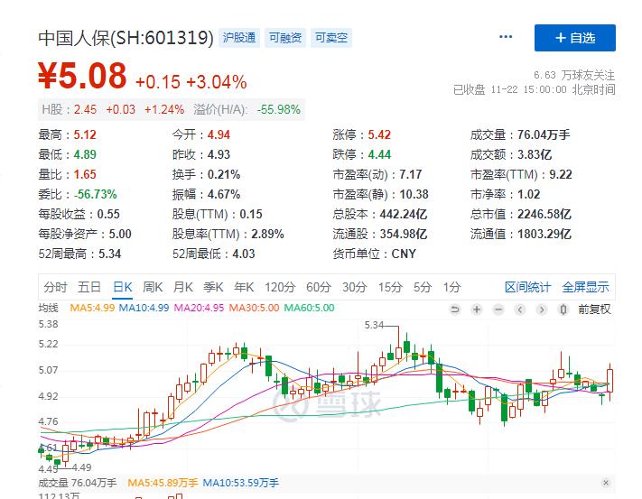This screenshot has height=499, width=642.
Task: Shift the chart left with the left chevron
Action: pos(520,310)
